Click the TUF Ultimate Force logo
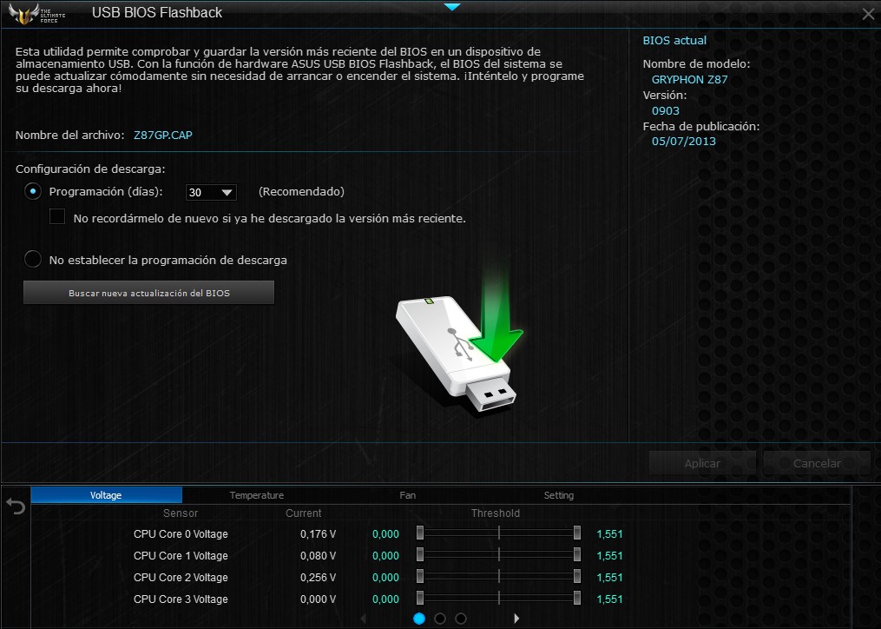881x629 pixels. [x=37, y=13]
